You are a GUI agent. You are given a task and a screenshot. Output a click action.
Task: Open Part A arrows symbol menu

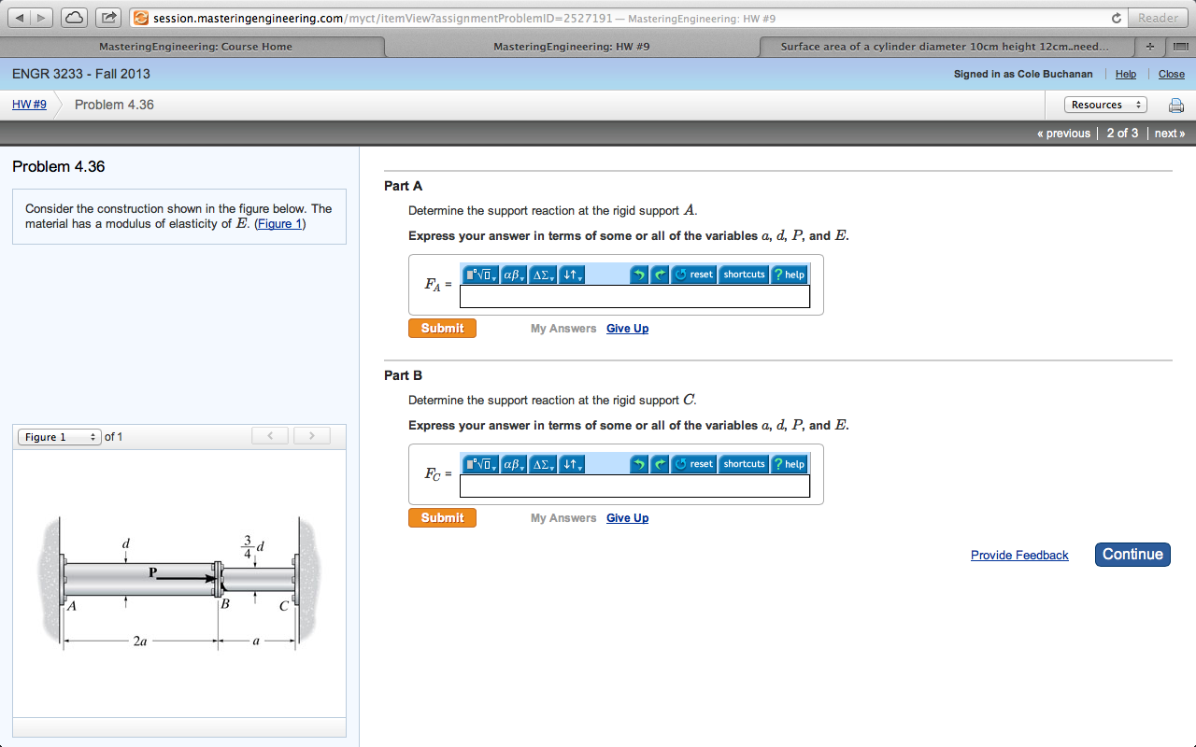coord(572,275)
